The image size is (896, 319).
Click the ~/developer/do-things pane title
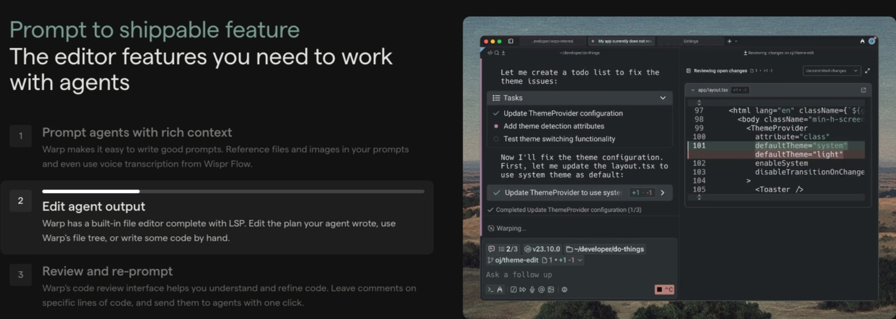pyautogui.click(x=579, y=52)
